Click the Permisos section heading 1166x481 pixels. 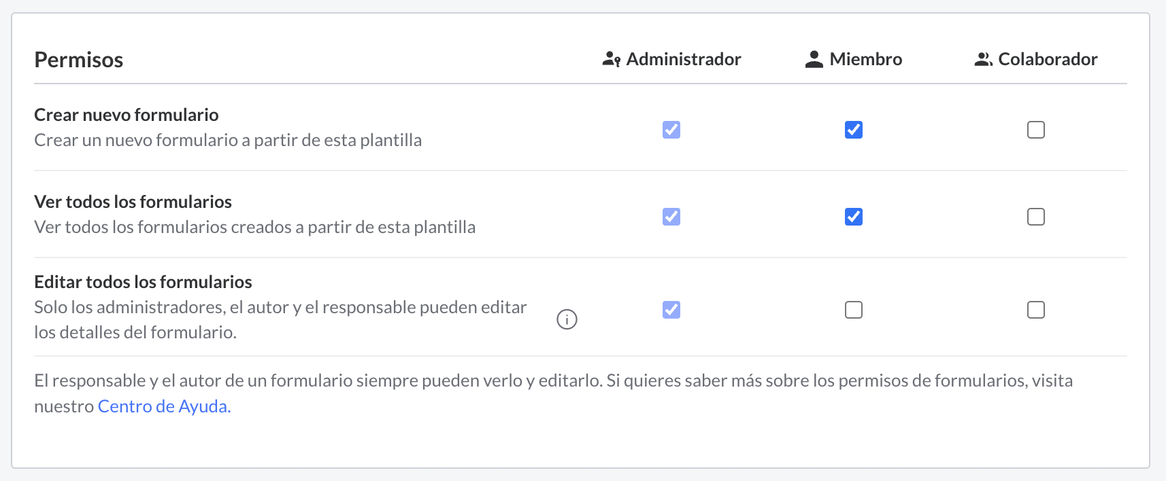(x=79, y=60)
